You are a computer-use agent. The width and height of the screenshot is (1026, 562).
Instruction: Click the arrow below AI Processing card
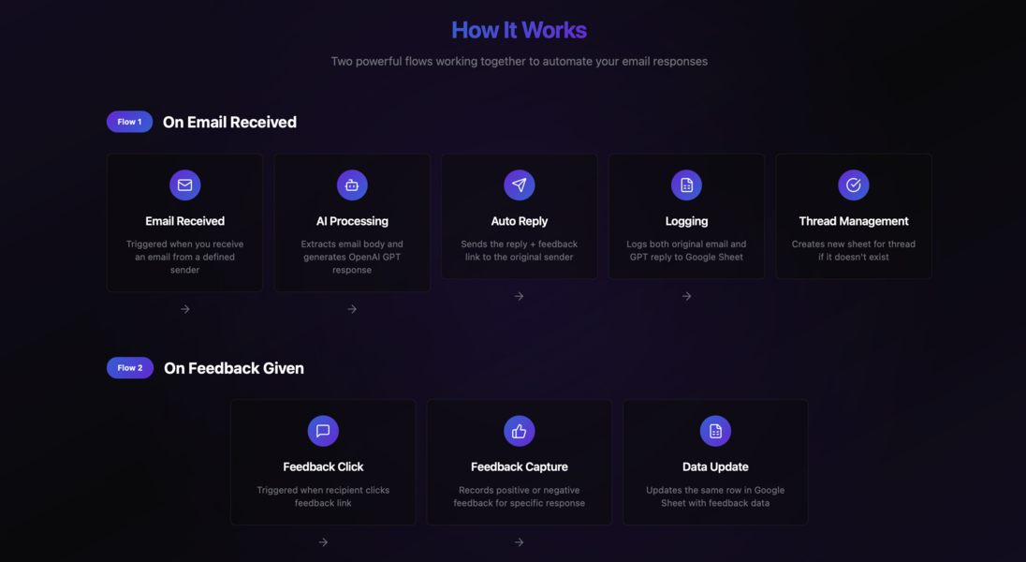click(x=352, y=309)
